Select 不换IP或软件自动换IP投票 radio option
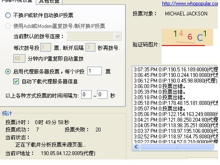This screenshot has width=220, height=165. (8, 15)
